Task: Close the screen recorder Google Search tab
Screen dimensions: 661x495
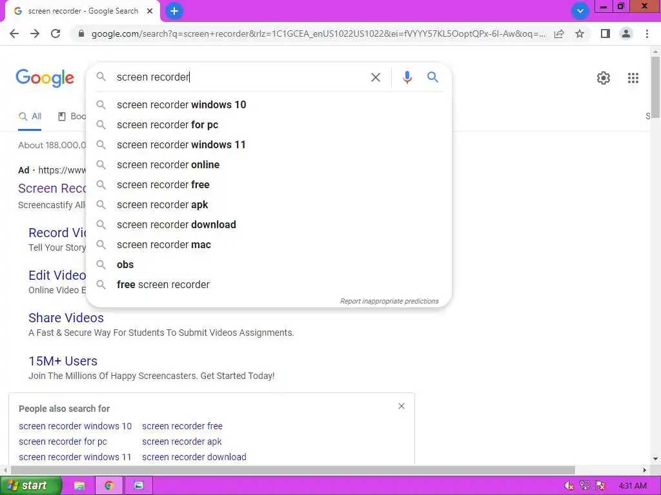Action: [150, 11]
